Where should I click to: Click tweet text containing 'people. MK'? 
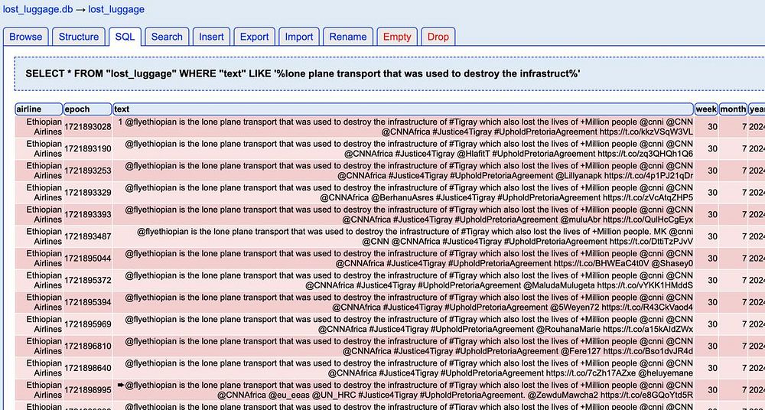click(x=403, y=236)
